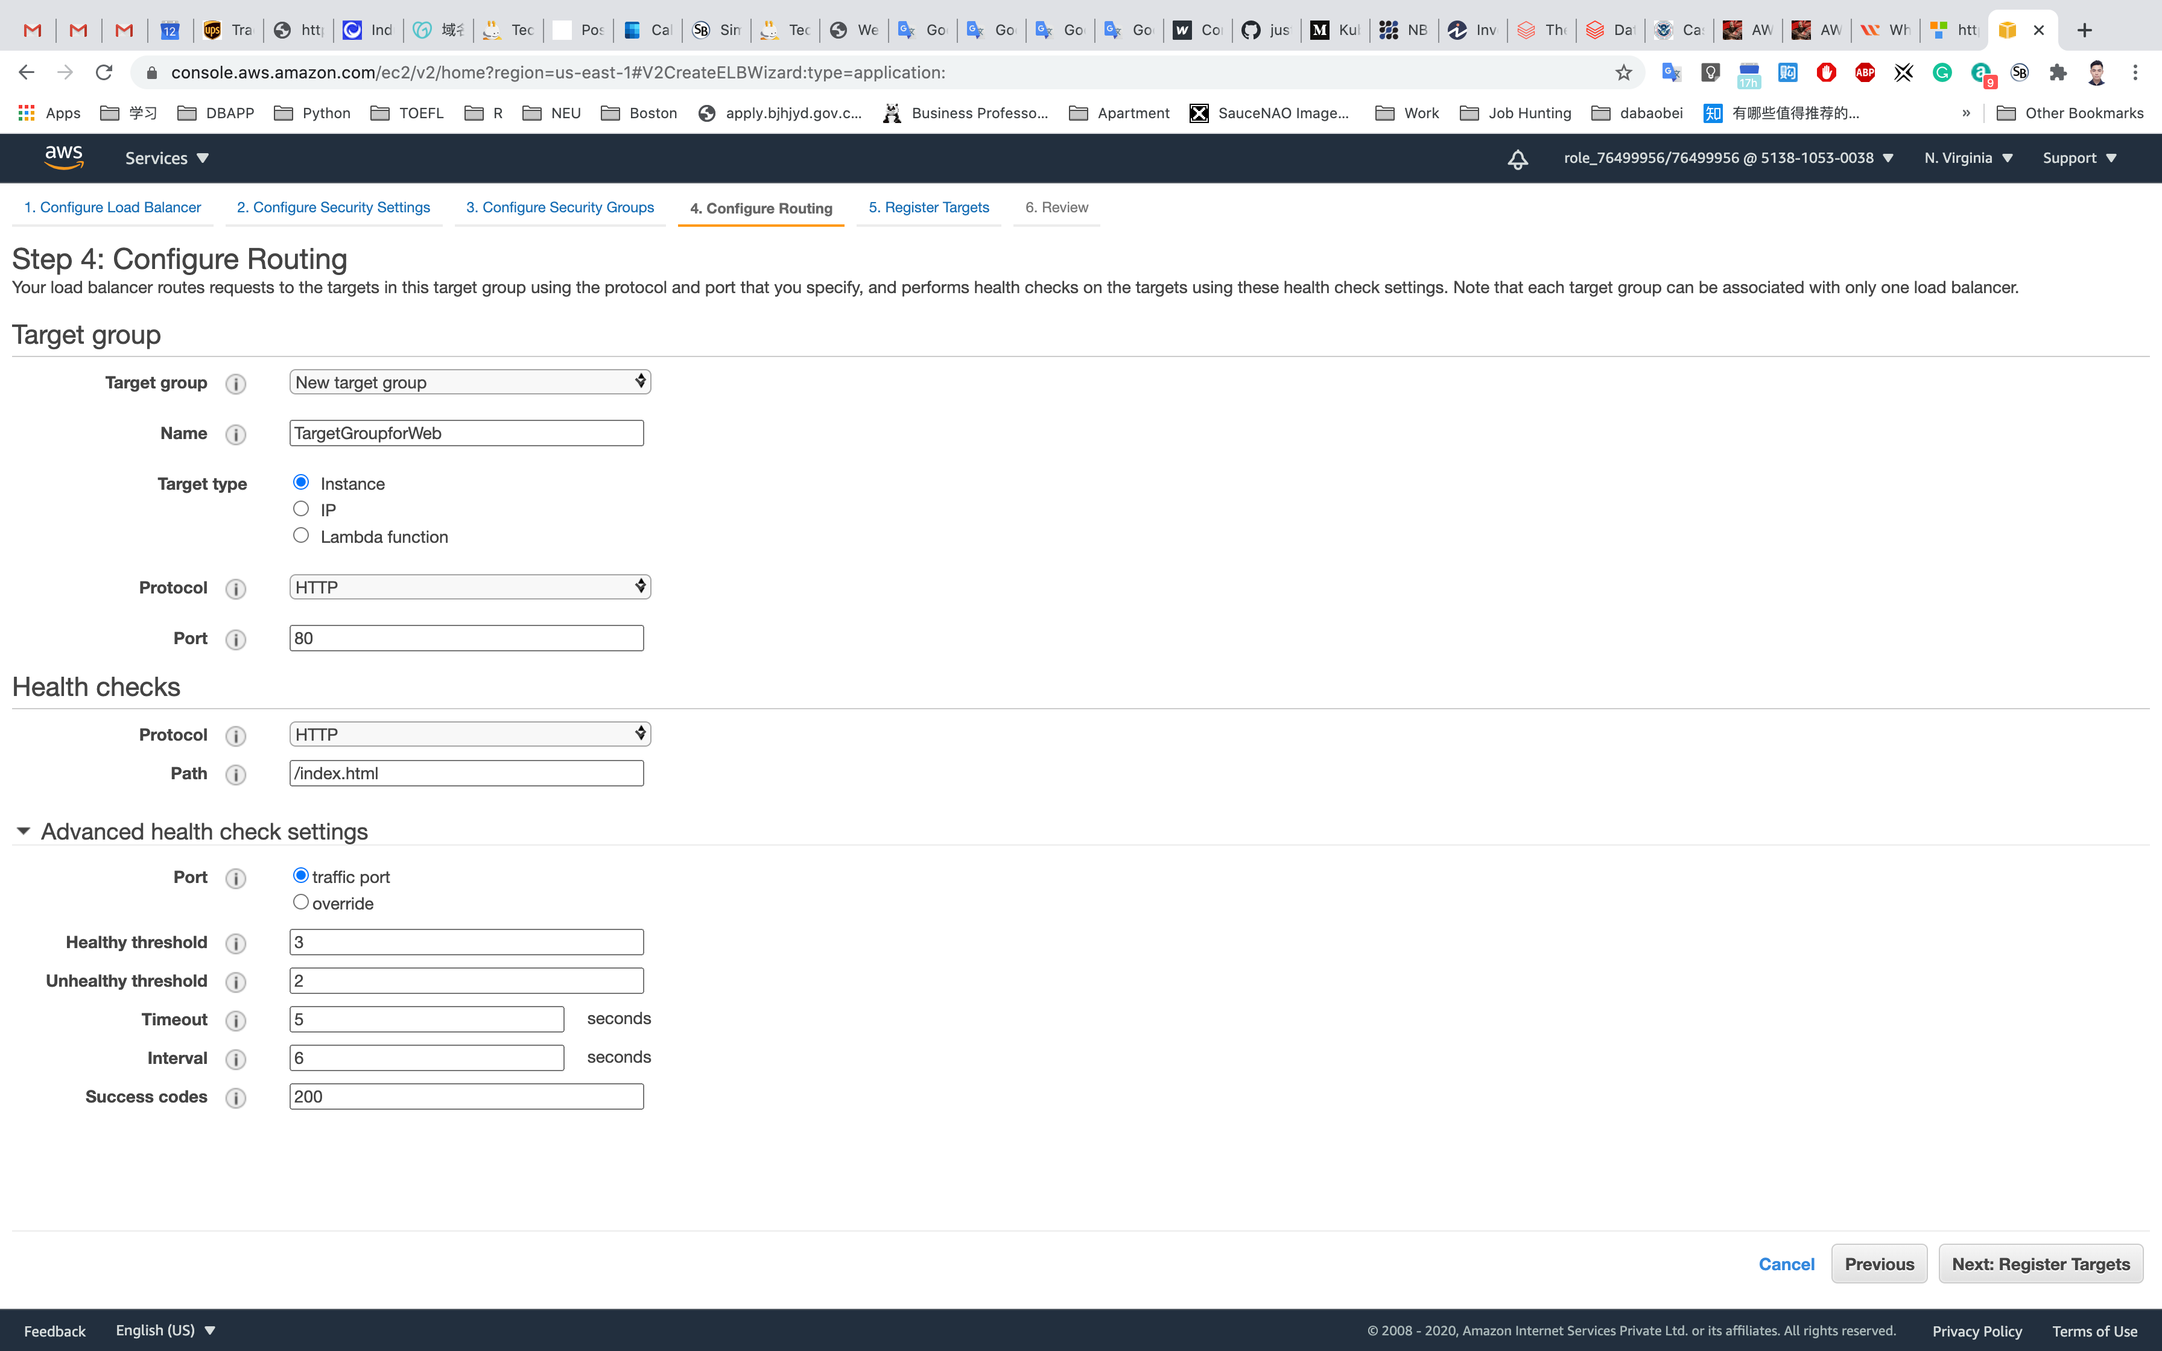Bookmark this page with the star icon
Image resolution: width=2162 pixels, height=1351 pixels.
tap(1623, 72)
